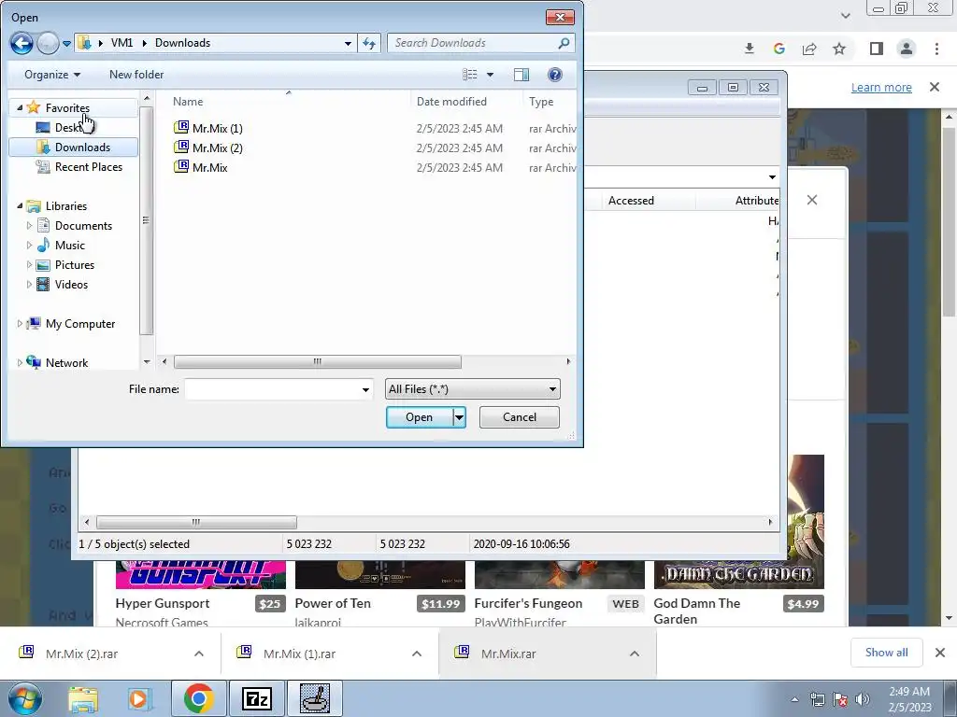Image resolution: width=957 pixels, height=717 pixels.
Task: Switch to the 7-Zip taskbar button
Action: [x=256, y=698]
